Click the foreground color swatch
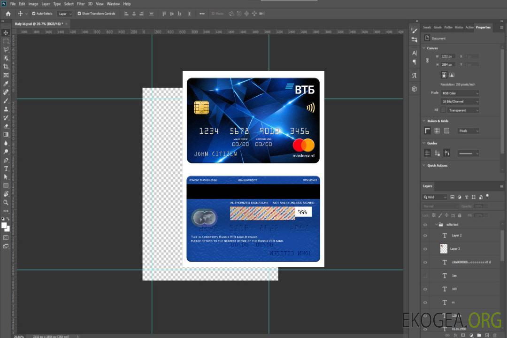The height and width of the screenshot is (338, 507). tap(4, 226)
